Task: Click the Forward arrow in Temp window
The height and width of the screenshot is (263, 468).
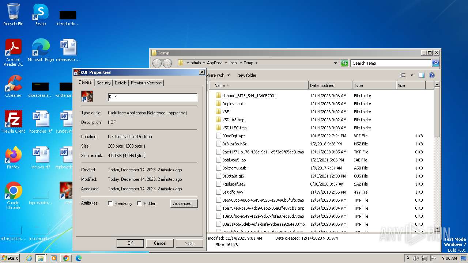Action: (x=167, y=63)
